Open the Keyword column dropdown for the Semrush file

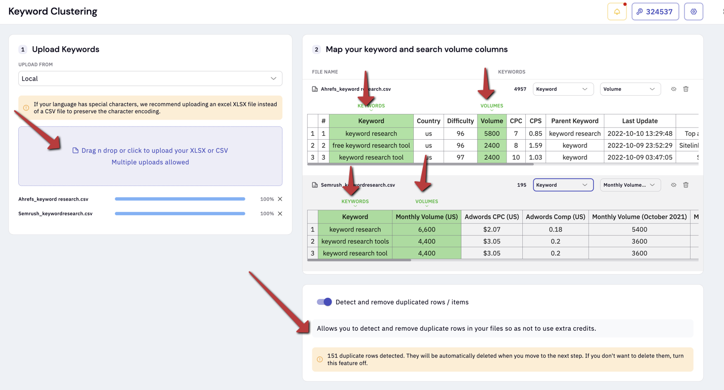point(563,185)
